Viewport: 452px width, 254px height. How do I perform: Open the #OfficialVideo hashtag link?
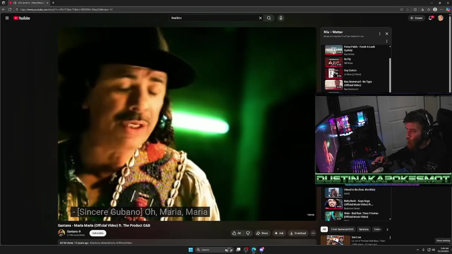coord(124,243)
